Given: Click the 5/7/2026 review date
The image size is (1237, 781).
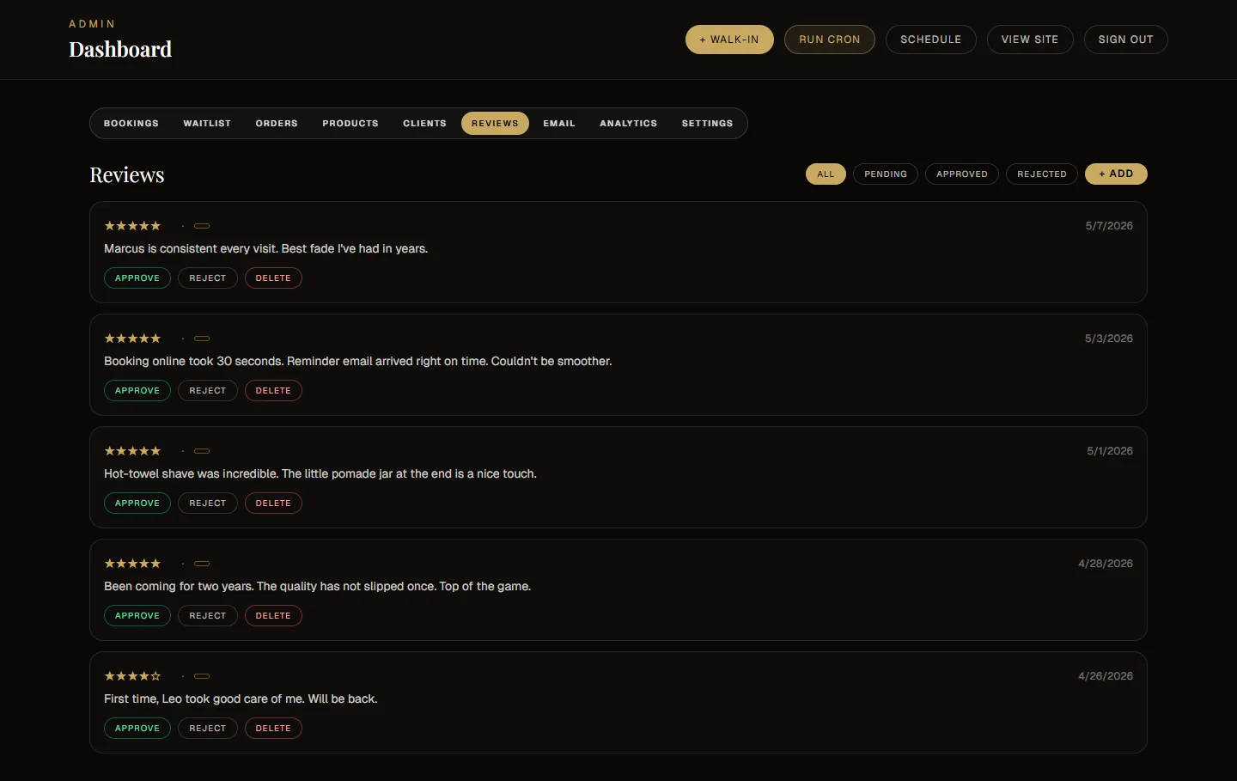Looking at the screenshot, I should (1109, 226).
